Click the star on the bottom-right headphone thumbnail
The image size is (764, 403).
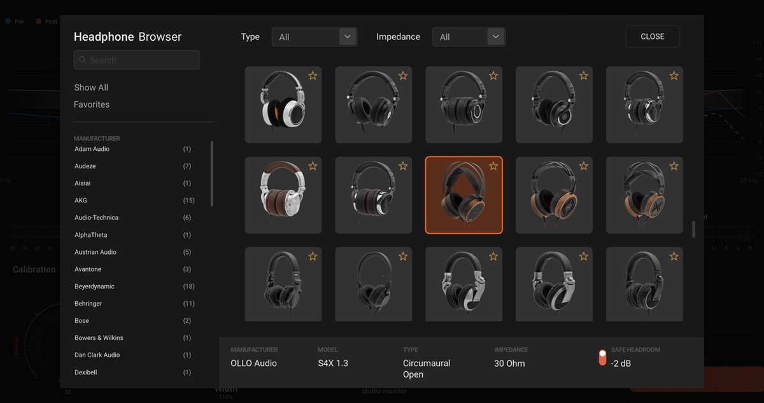pos(674,256)
